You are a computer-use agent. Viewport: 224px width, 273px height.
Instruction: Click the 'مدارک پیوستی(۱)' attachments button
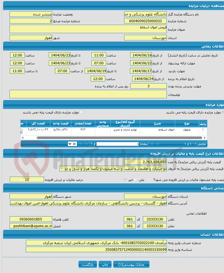click(131, 265)
